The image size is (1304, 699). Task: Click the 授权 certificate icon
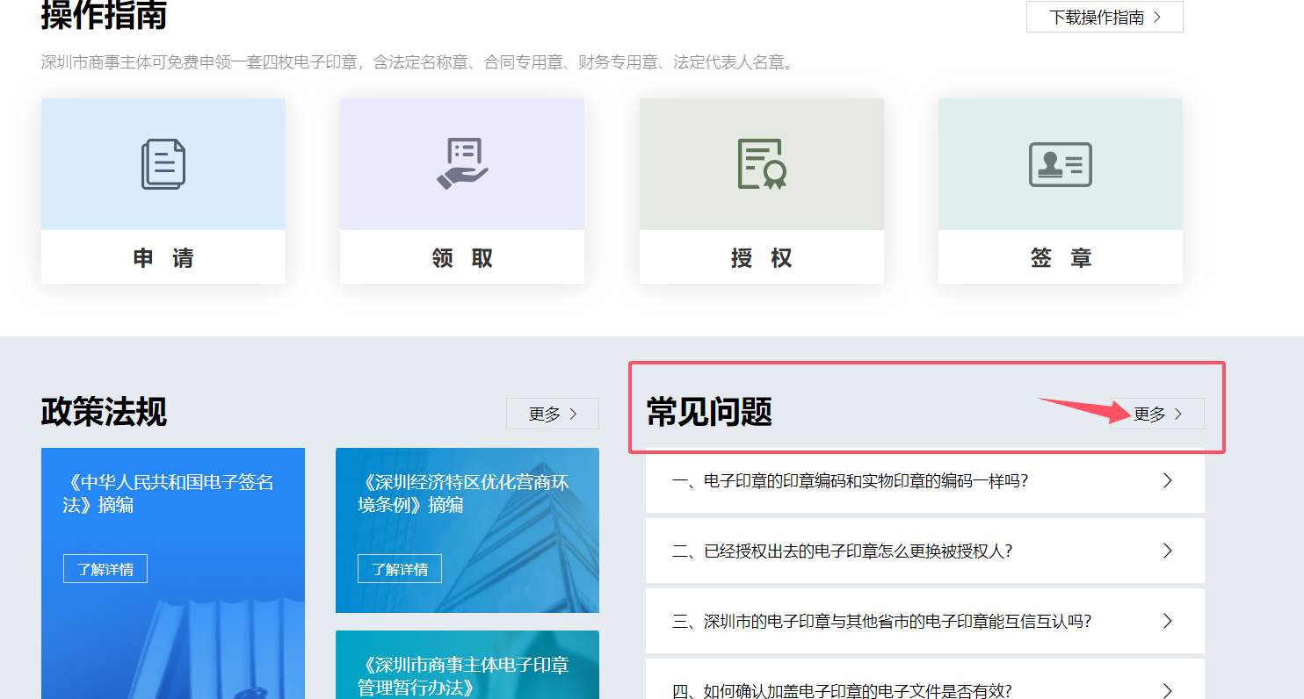coord(761,164)
